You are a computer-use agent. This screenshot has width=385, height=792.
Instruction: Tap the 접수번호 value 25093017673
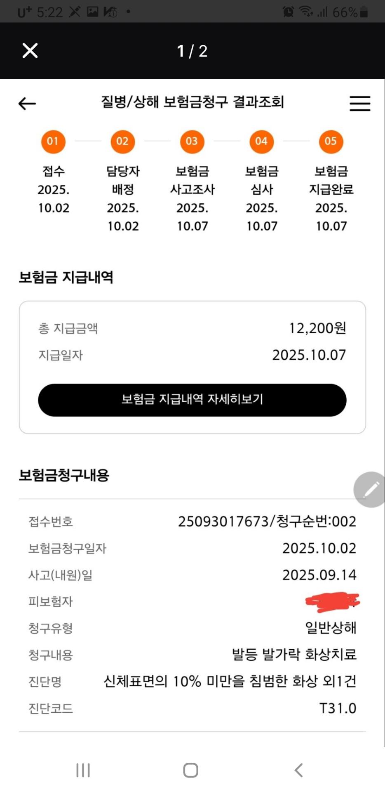[x=223, y=521]
